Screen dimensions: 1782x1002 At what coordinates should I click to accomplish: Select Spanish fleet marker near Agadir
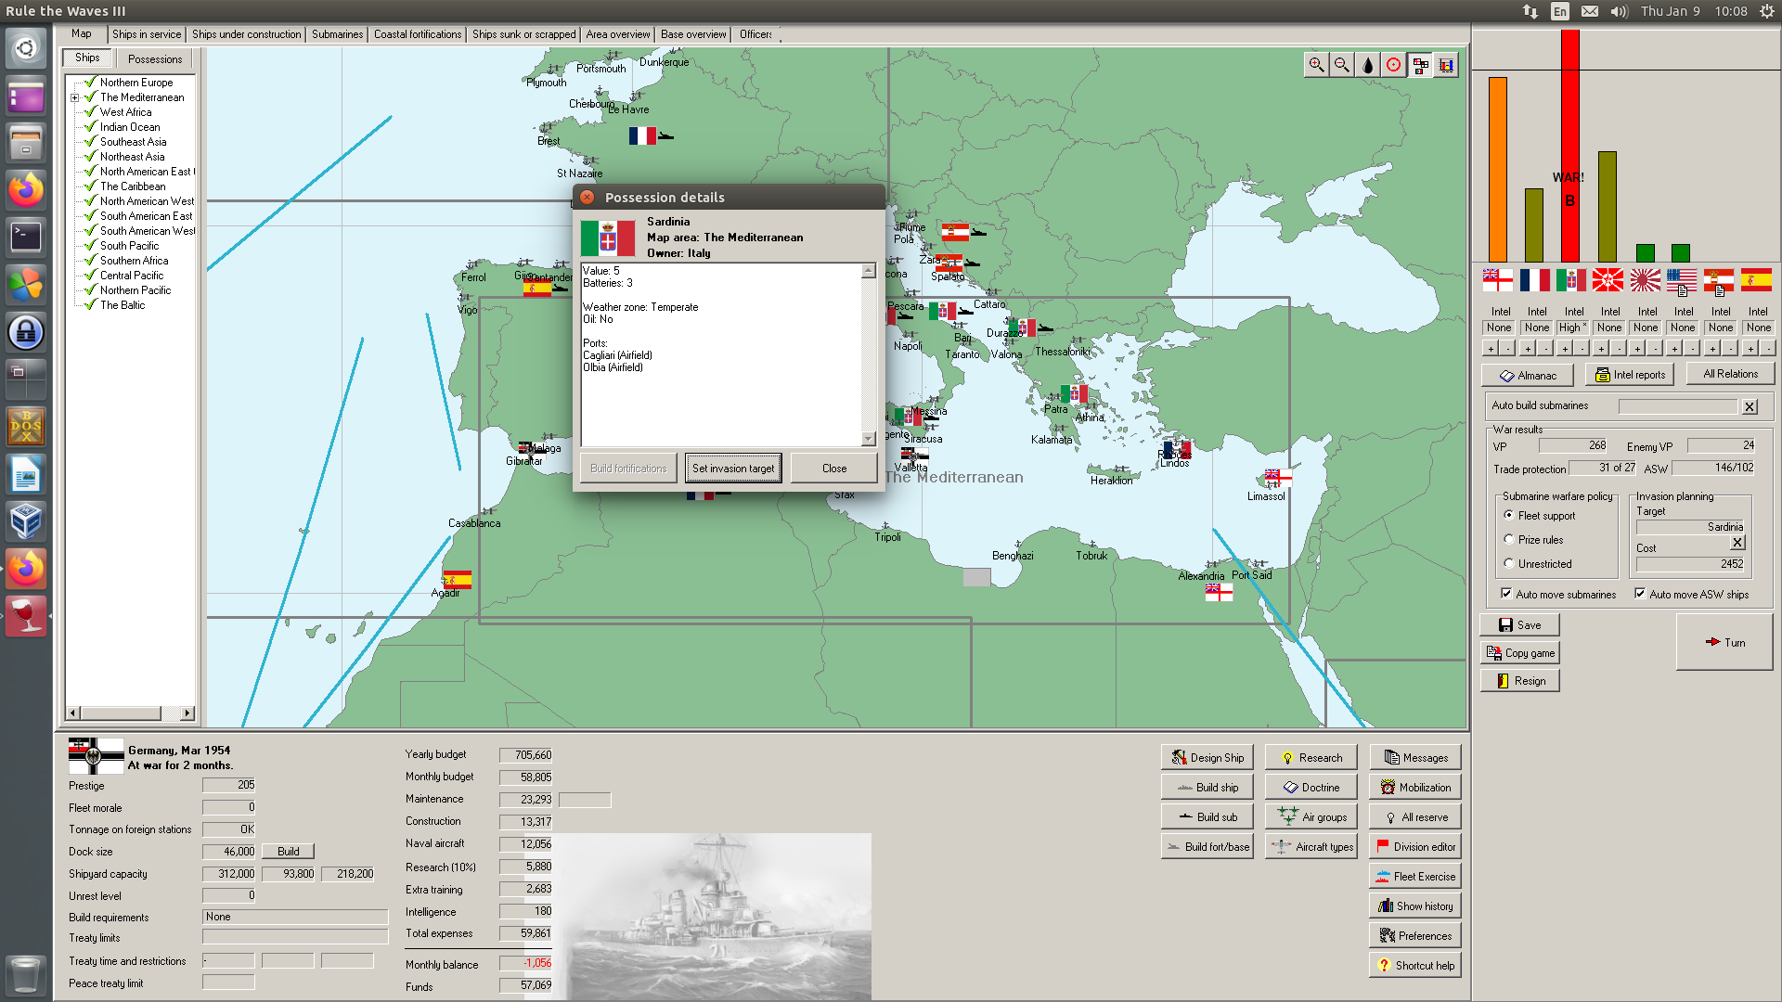[x=457, y=580]
